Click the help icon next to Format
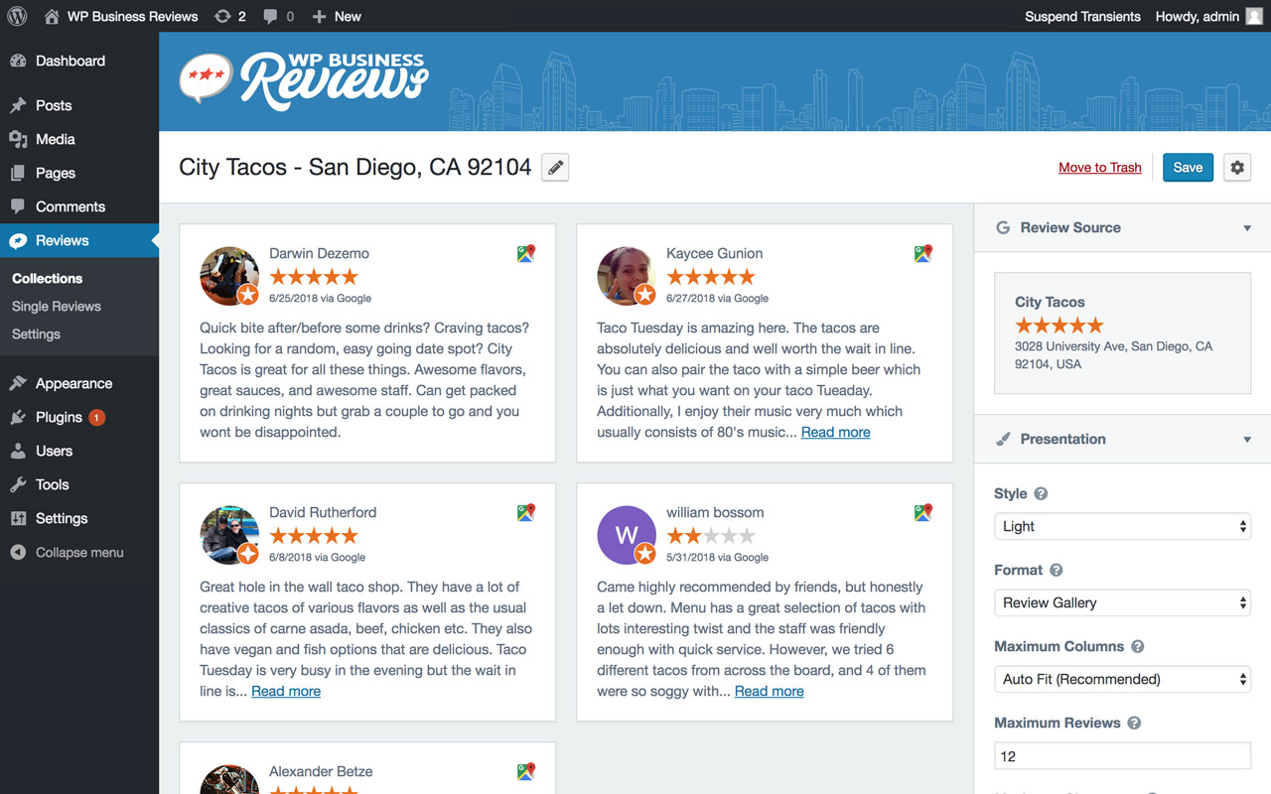Viewport: 1271px width, 794px height. pyautogui.click(x=1057, y=570)
